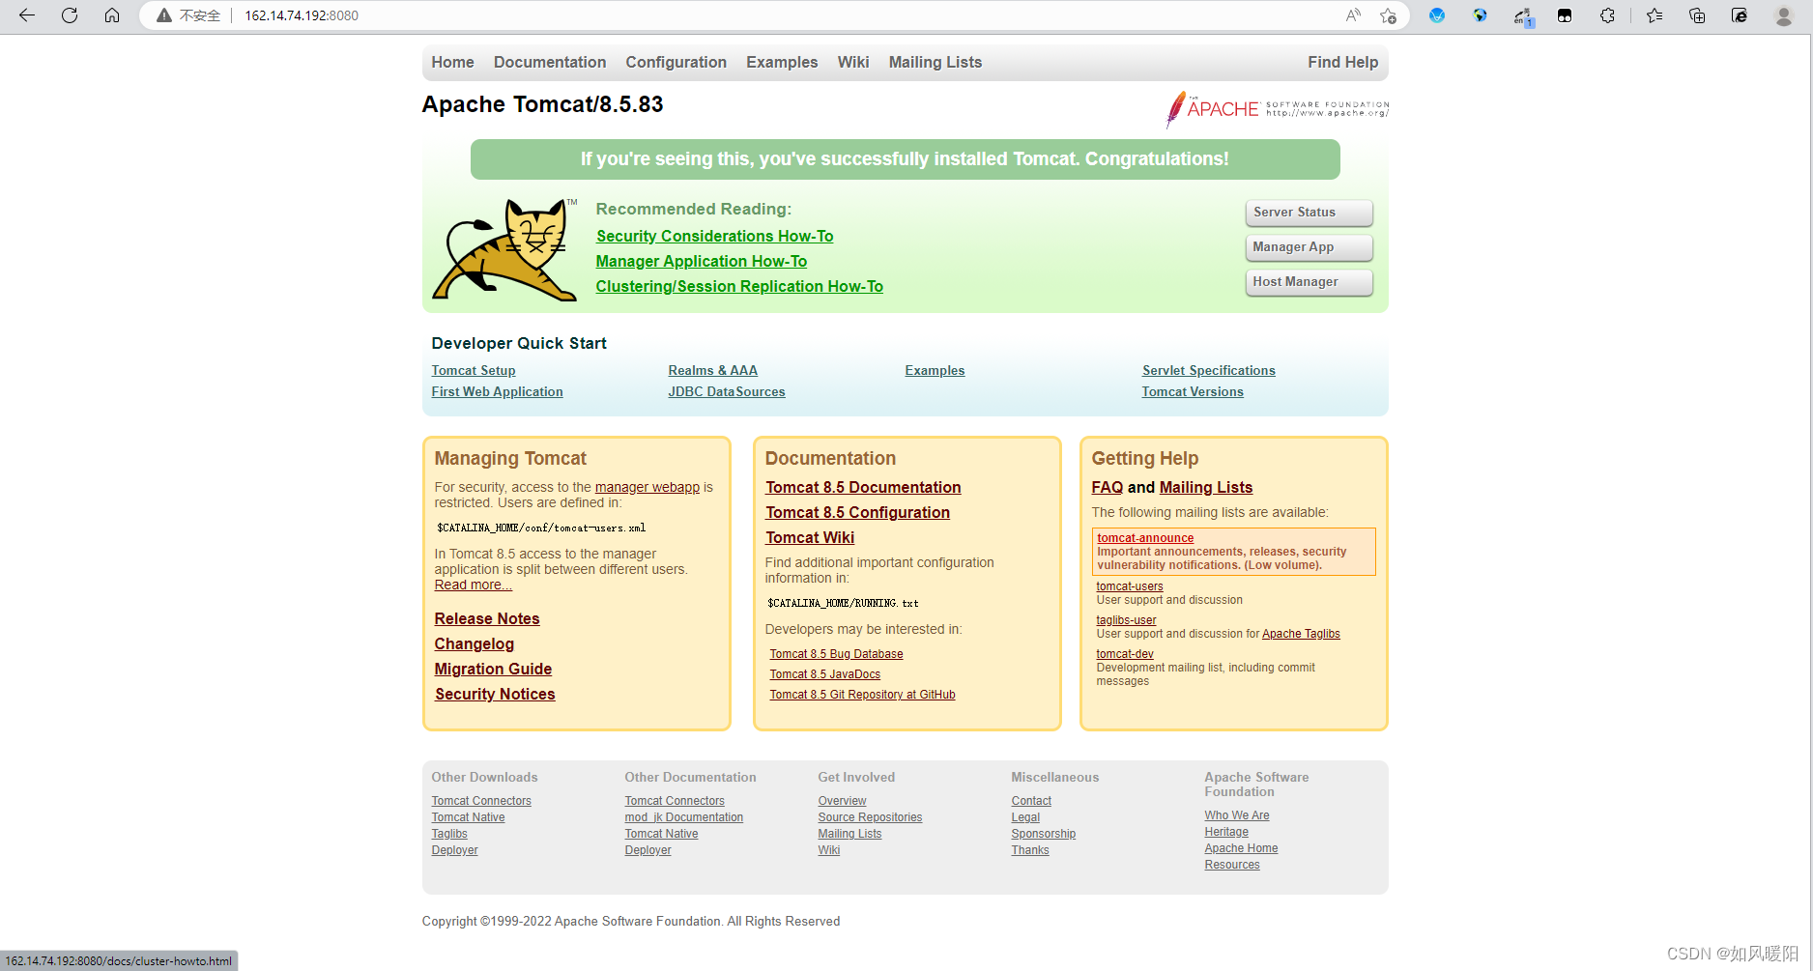
Task: Add this page to favorites star icon
Action: pos(1389,15)
